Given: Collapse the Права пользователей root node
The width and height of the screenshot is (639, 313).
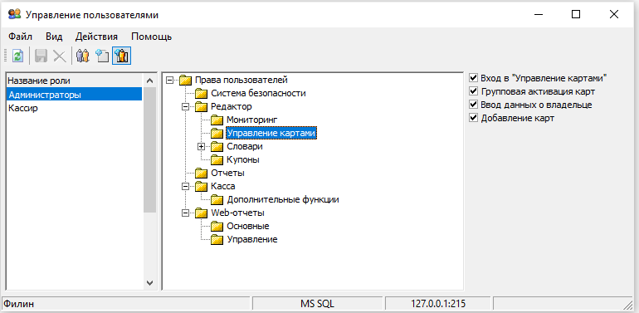Looking at the screenshot, I should click(169, 81).
